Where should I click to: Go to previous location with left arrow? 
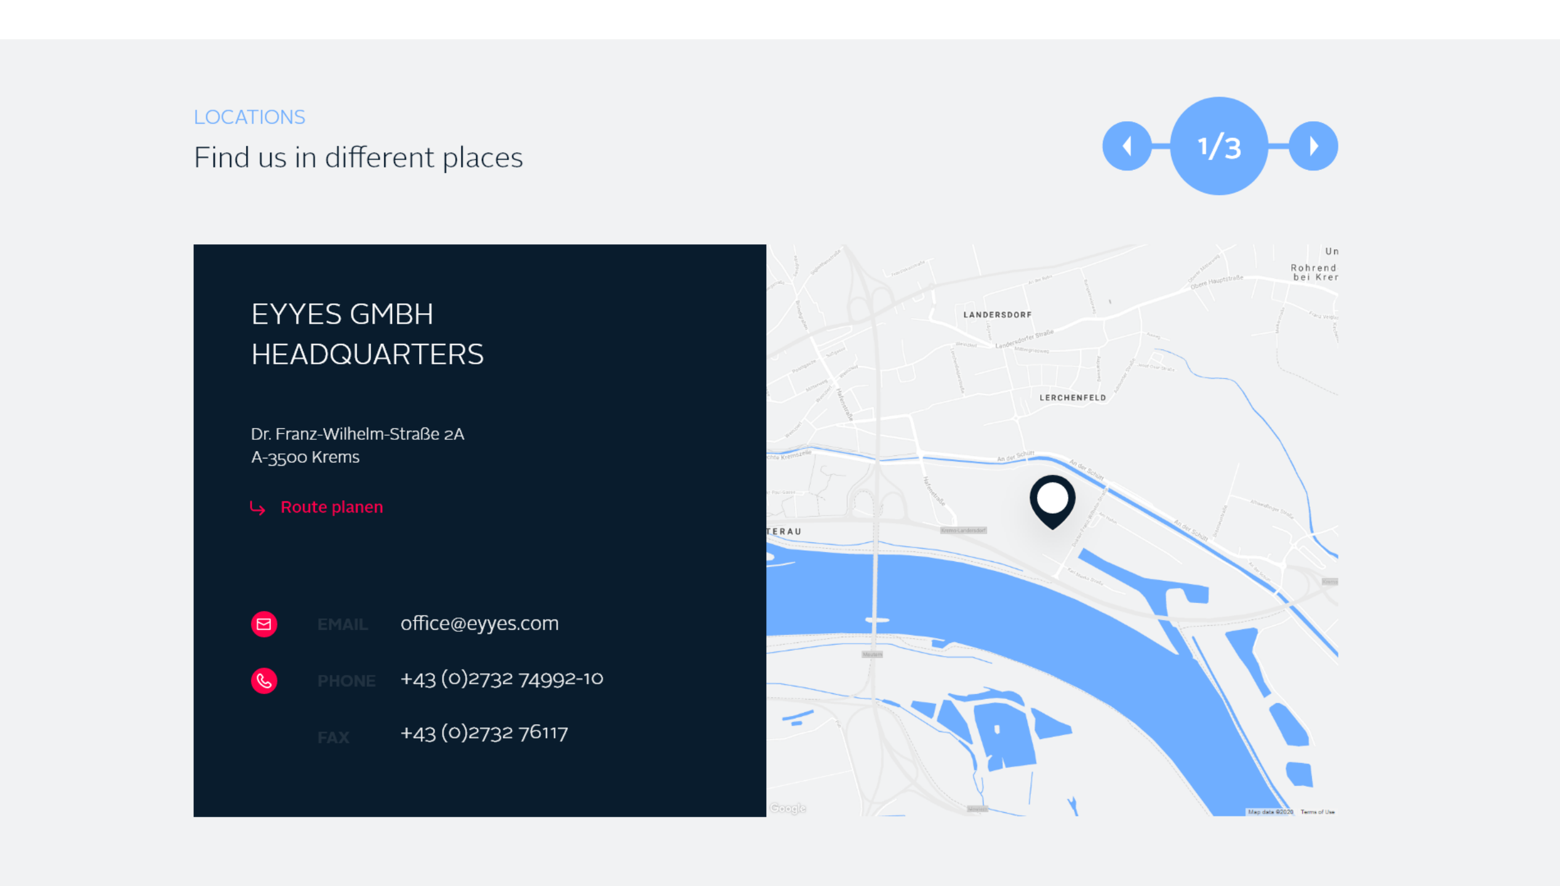[1127, 146]
